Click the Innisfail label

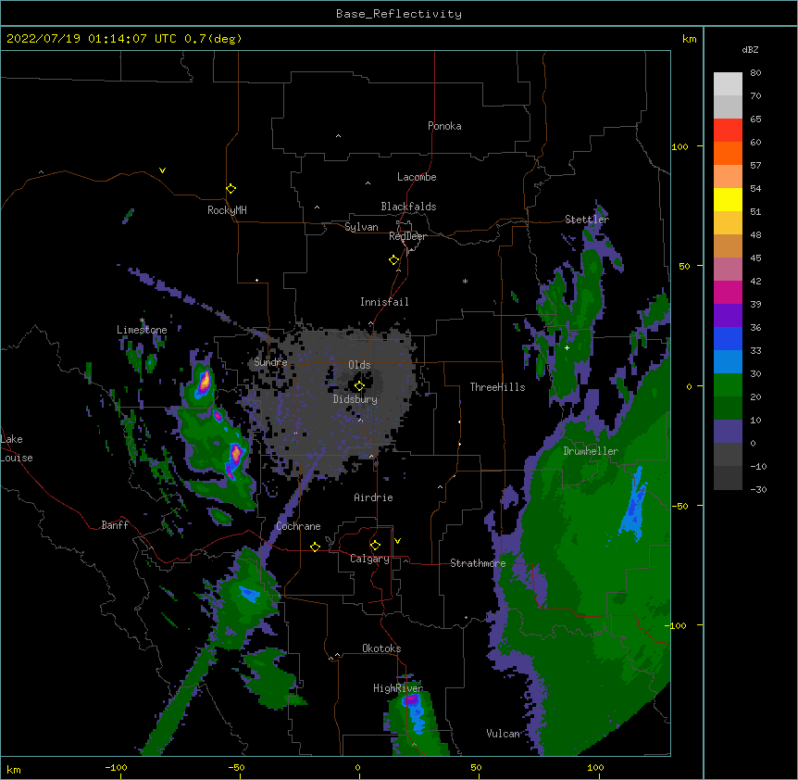(384, 302)
